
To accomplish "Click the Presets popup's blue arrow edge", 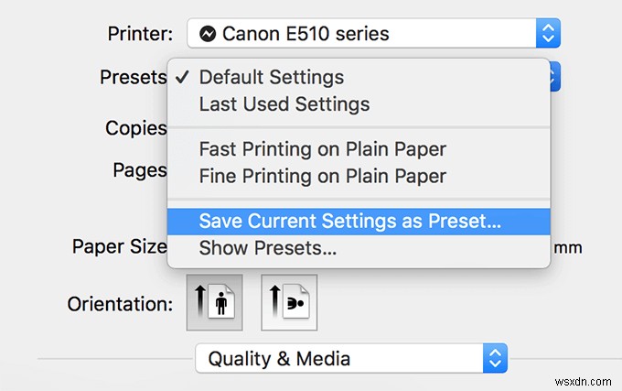I will pyautogui.click(x=554, y=78).
